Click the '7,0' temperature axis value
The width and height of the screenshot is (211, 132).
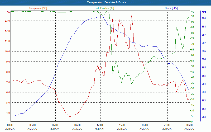8,82
